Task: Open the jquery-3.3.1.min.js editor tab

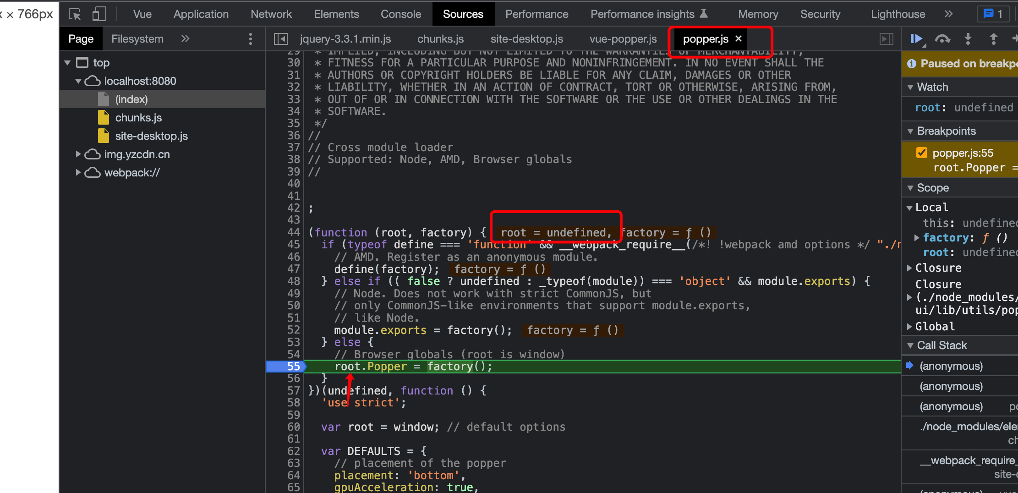Action: [345, 39]
